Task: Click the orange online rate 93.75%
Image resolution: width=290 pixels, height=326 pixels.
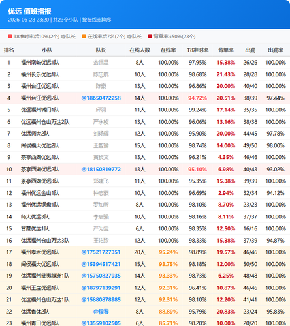Action: click(169, 264)
